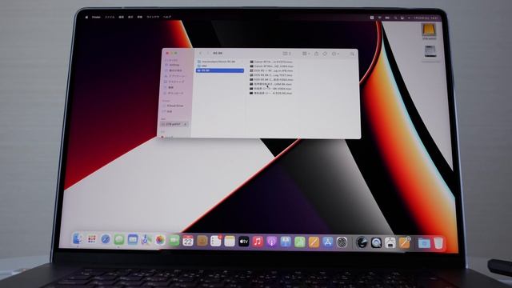The width and height of the screenshot is (512, 288).
Task: Open Reminders app in the Dock
Action: pyautogui.click(x=216, y=241)
